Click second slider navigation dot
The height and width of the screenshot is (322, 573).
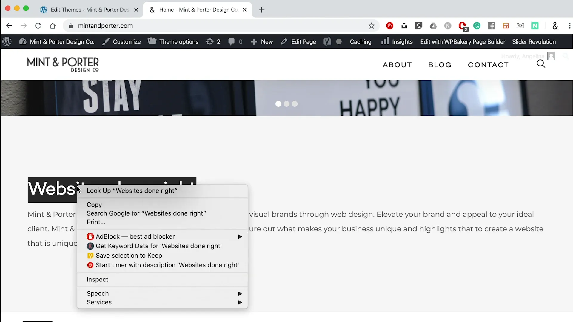286,103
